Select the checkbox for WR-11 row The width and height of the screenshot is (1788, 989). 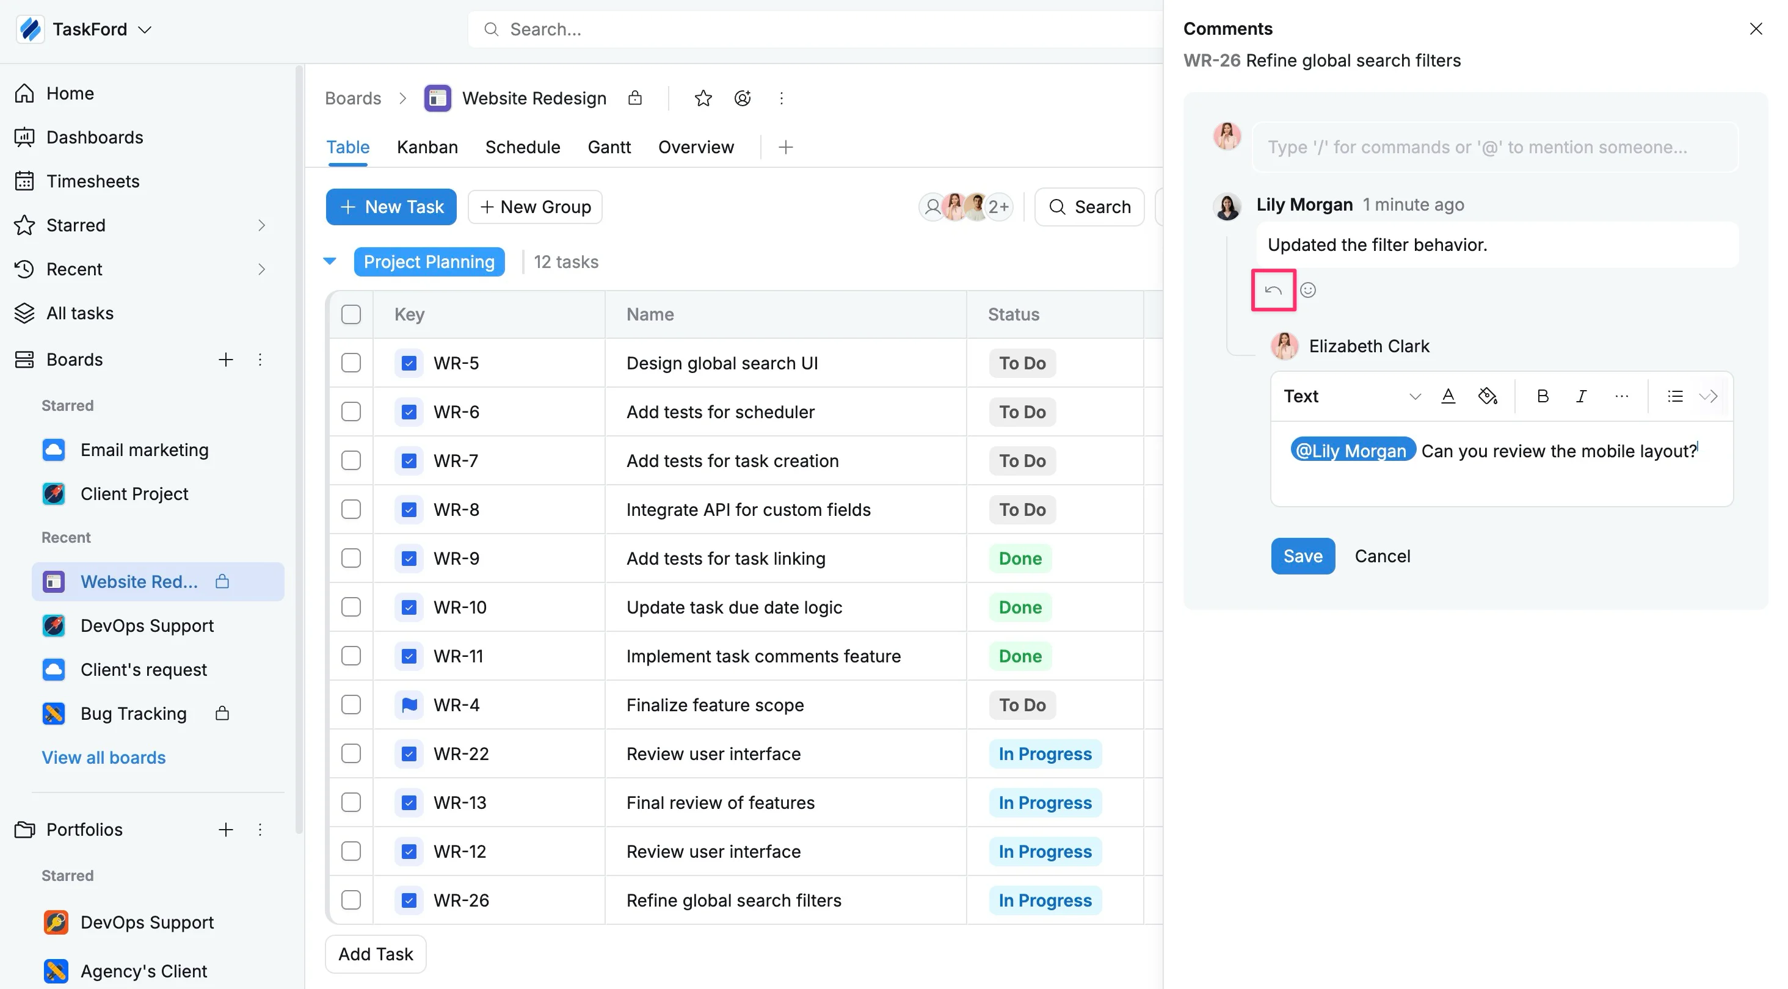(351, 656)
